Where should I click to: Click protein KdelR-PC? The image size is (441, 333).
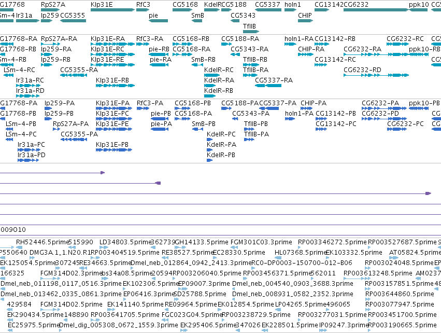tap(209, 140)
